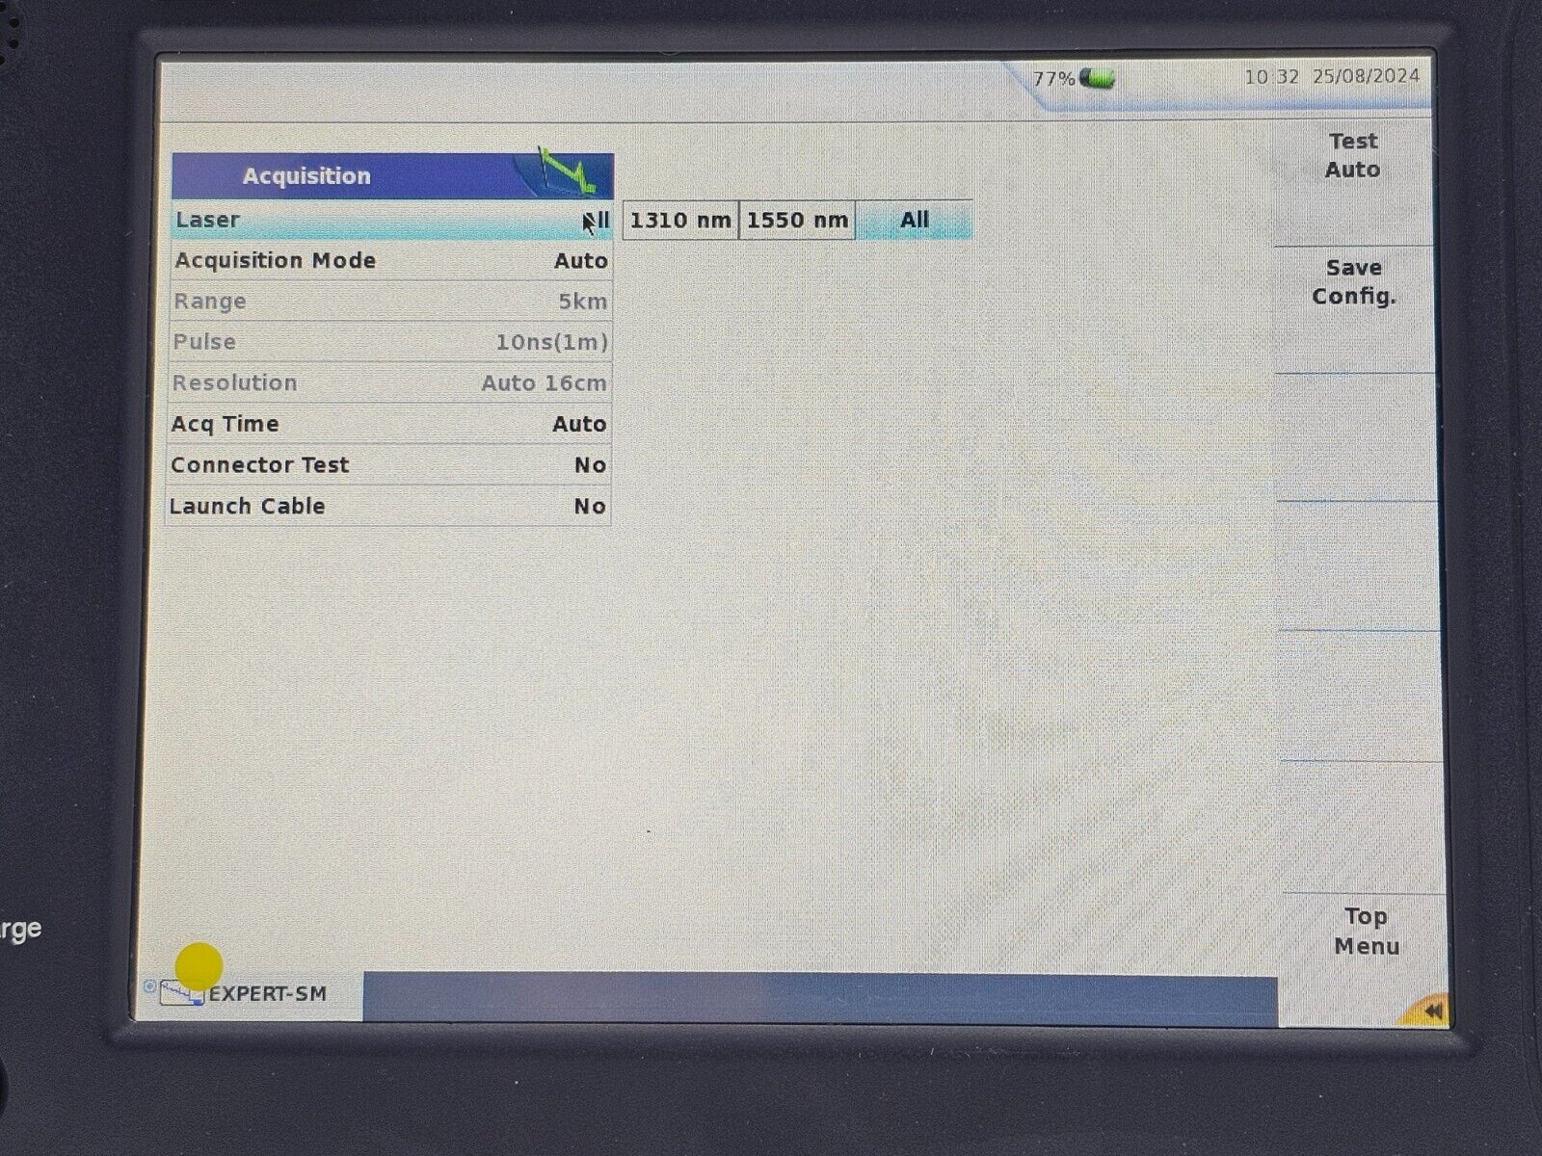Open the Acq Time setting

click(390, 424)
